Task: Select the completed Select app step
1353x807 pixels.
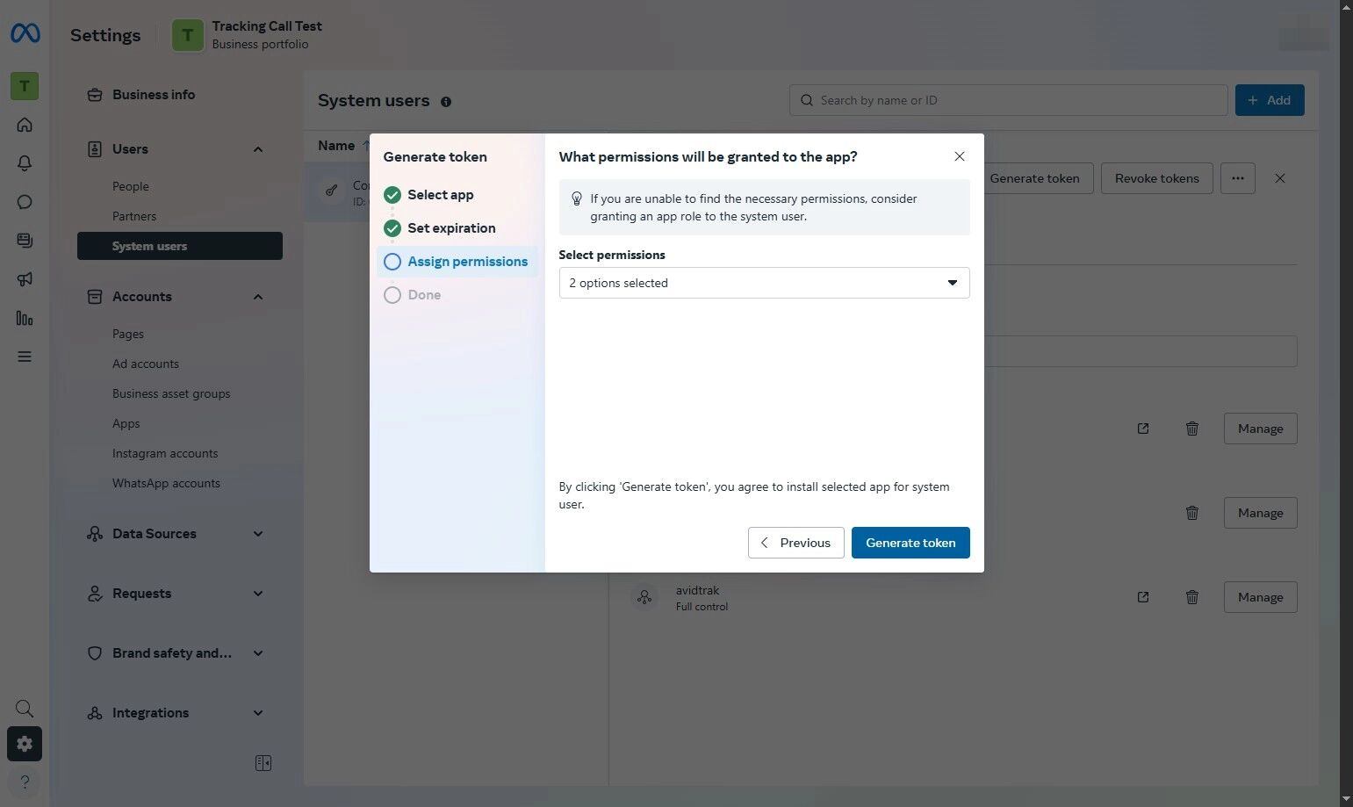Action: [x=392, y=194]
